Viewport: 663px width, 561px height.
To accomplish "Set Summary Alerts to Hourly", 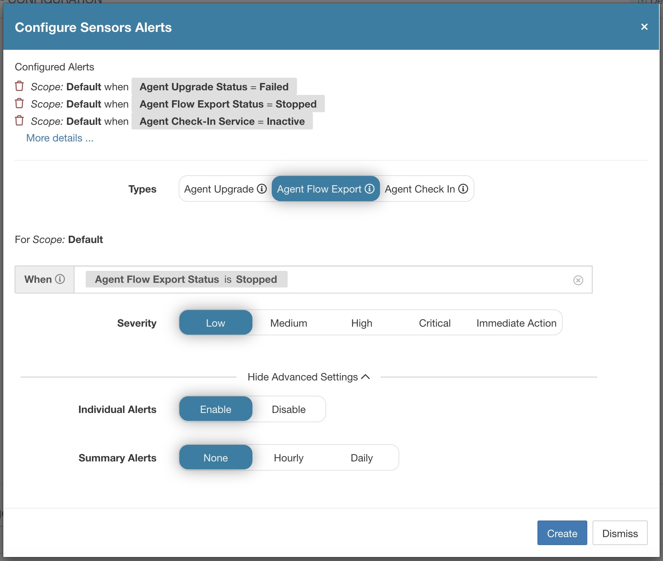I will click(289, 457).
